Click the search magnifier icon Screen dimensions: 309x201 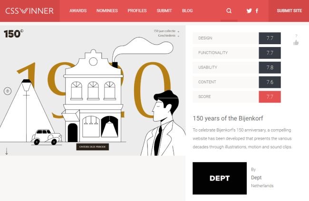229,10
